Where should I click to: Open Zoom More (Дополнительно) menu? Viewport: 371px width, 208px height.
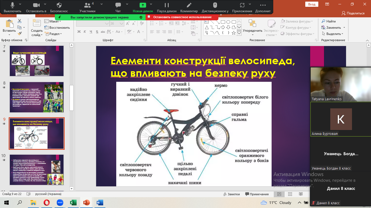pyautogui.click(x=263, y=7)
